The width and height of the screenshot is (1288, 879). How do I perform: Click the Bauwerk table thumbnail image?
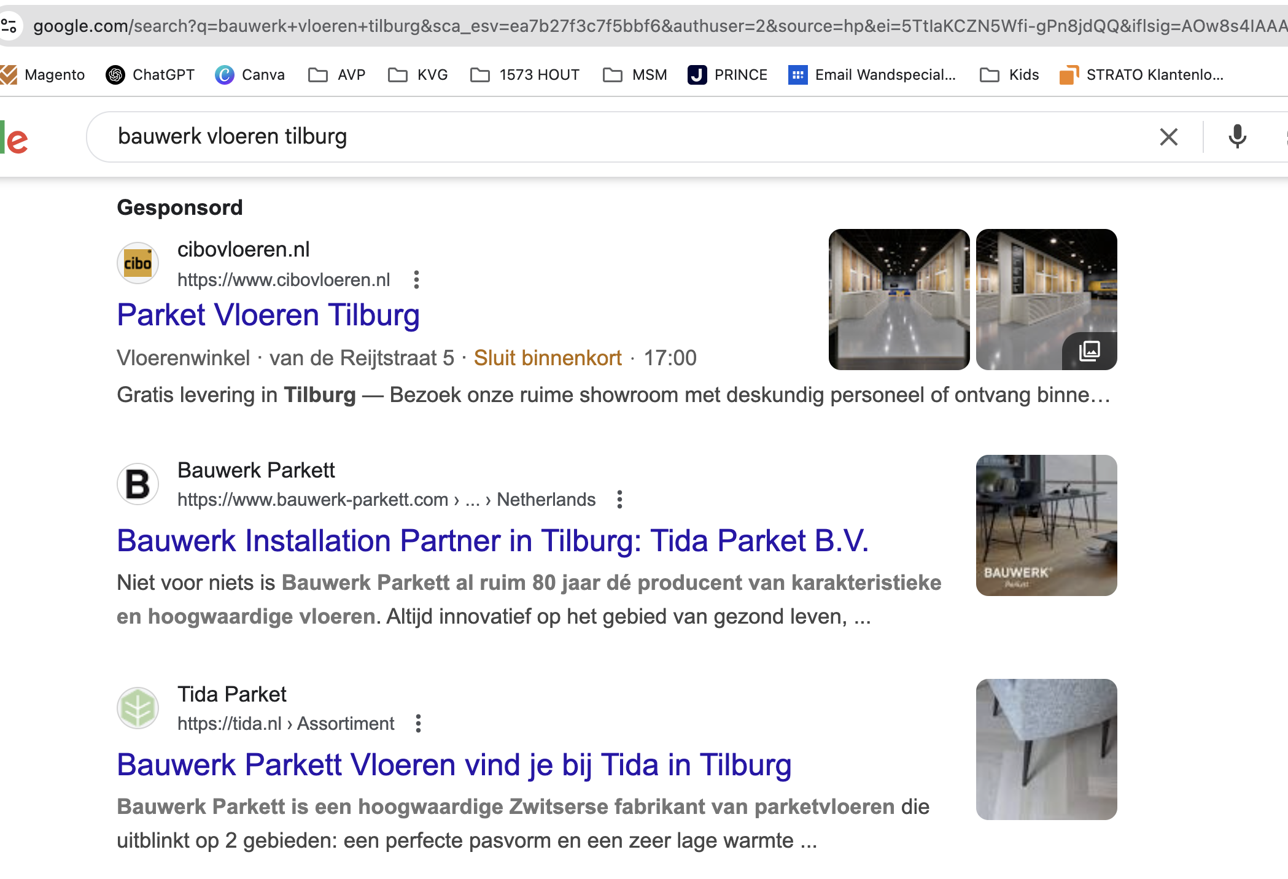coord(1046,525)
